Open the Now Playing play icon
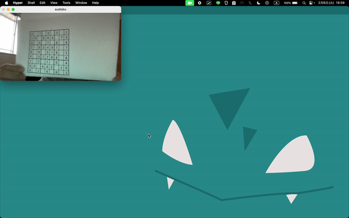349x218 pixels. (x=267, y=3)
